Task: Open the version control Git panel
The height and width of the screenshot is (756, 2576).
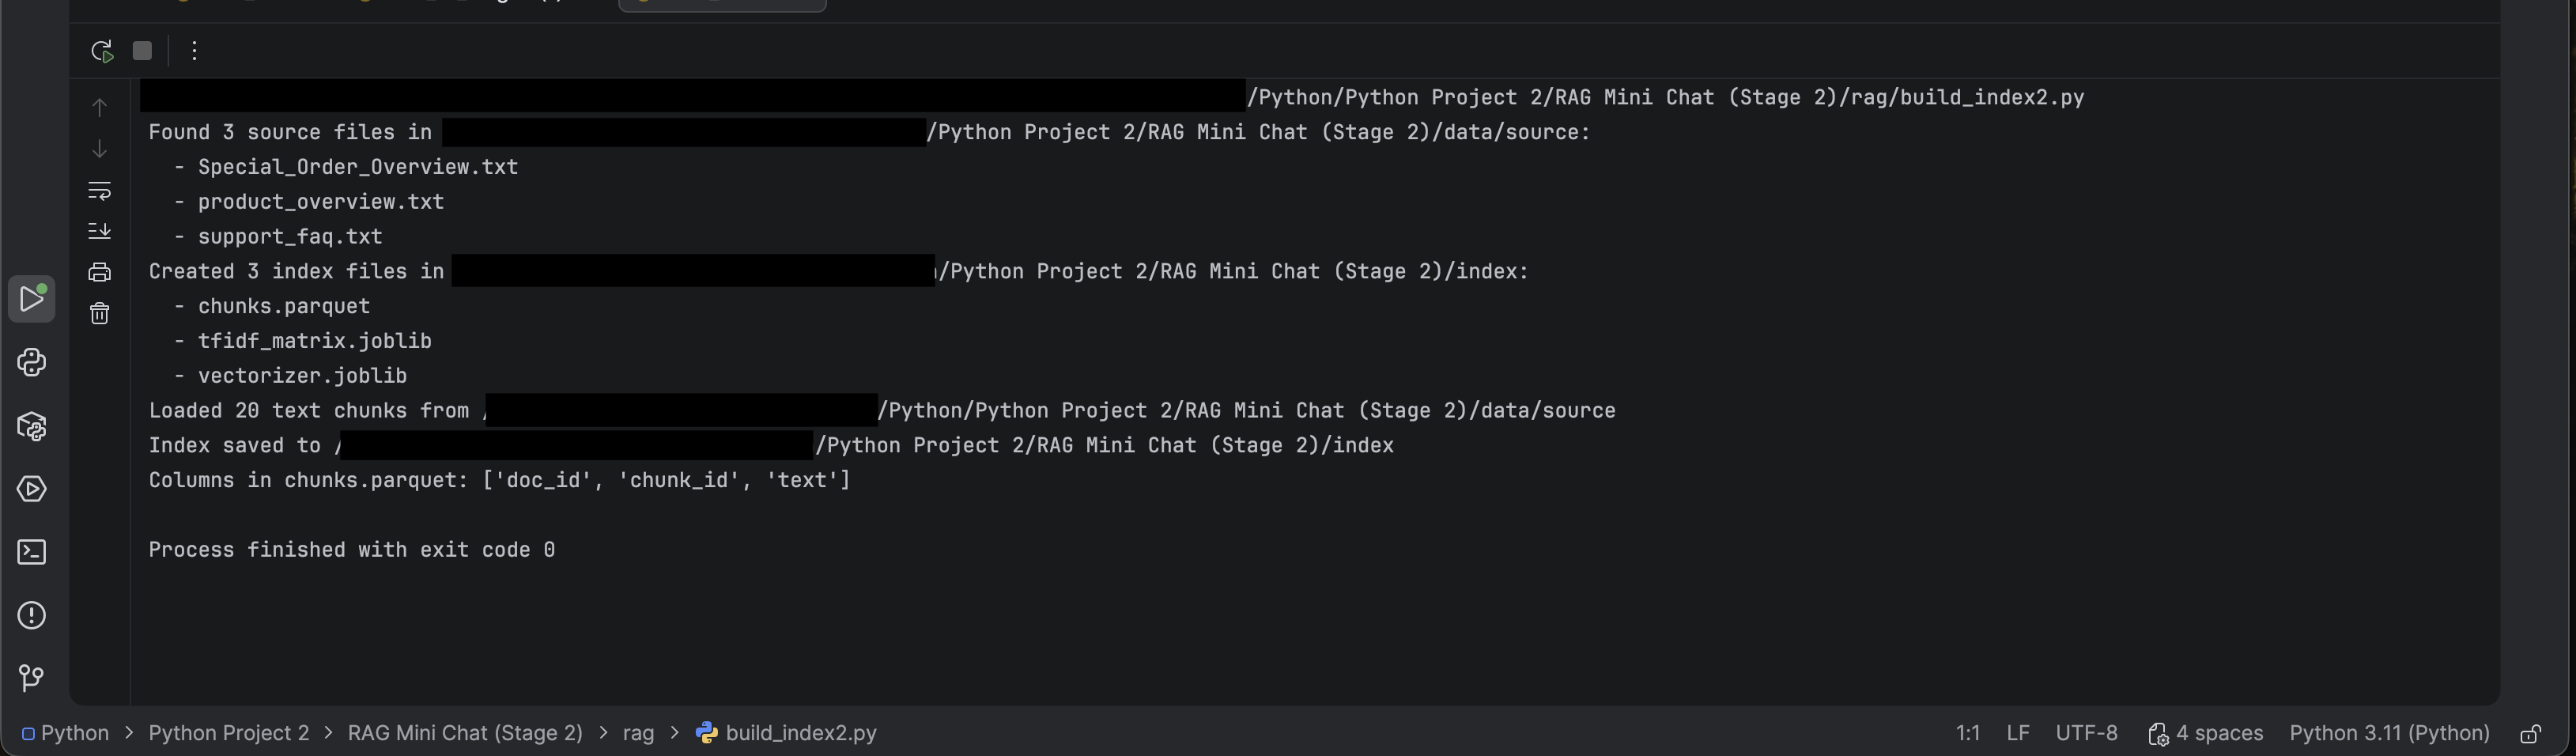Action: [x=32, y=677]
